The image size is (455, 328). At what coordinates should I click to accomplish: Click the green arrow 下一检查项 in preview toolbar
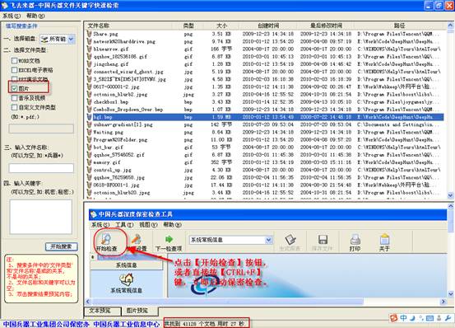pos(169,239)
